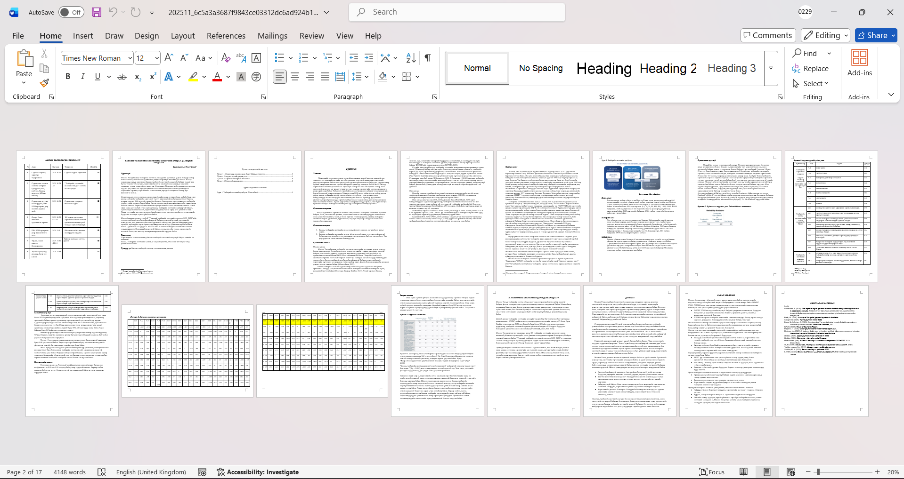Insert a bulleted list

(x=279, y=58)
